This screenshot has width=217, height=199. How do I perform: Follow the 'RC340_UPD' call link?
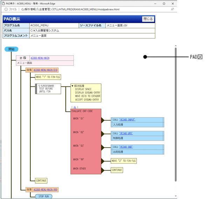coord(126,133)
